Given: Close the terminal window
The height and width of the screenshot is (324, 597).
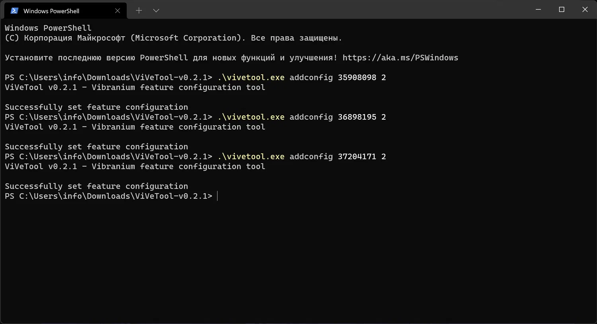Looking at the screenshot, I should pyautogui.click(x=585, y=10).
